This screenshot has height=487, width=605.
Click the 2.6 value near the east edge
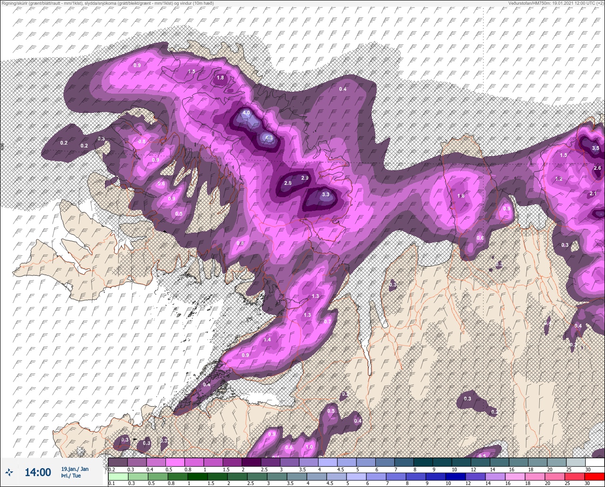(597, 168)
